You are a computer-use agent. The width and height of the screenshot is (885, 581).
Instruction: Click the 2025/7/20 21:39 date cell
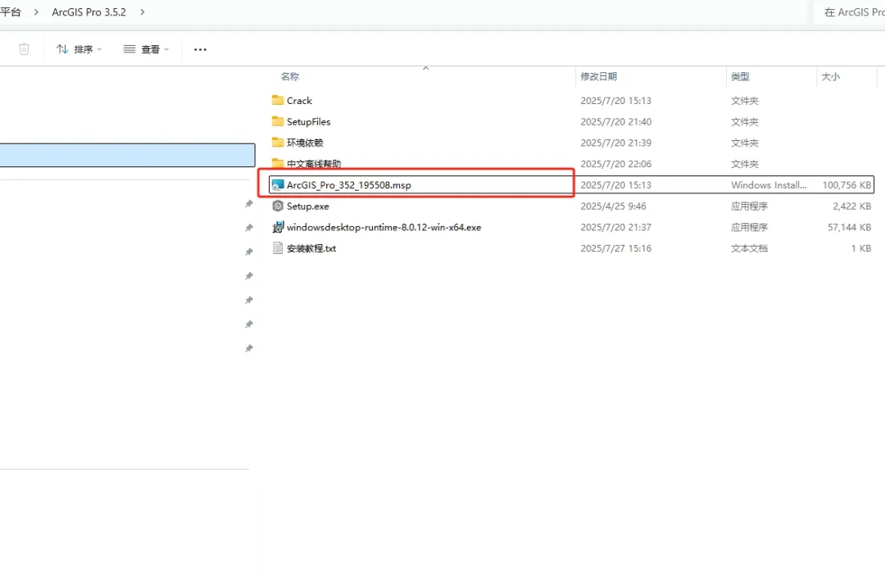pos(615,143)
